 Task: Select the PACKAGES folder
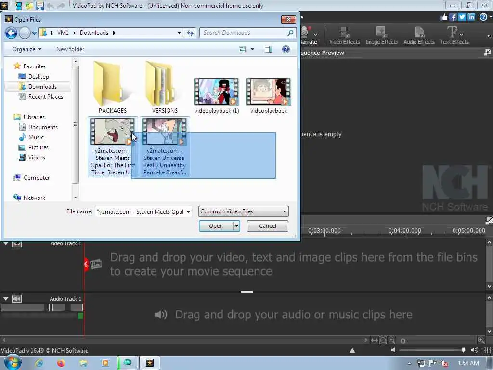(x=112, y=88)
